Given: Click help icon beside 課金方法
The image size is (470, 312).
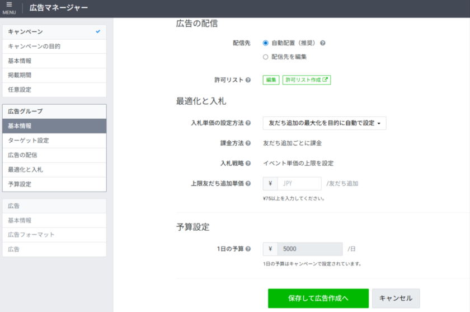Looking at the screenshot, I should pyautogui.click(x=248, y=143).
